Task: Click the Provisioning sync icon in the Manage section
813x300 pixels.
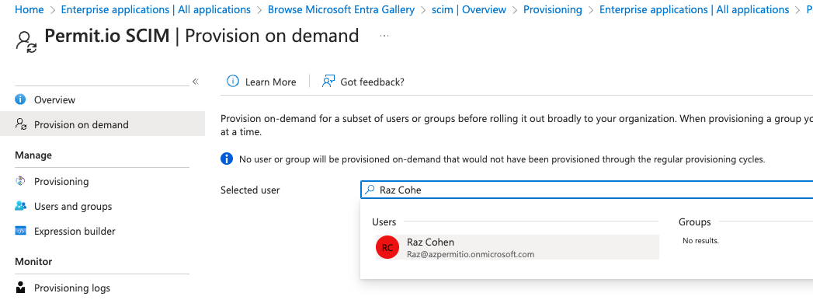Action: [20, 181]
